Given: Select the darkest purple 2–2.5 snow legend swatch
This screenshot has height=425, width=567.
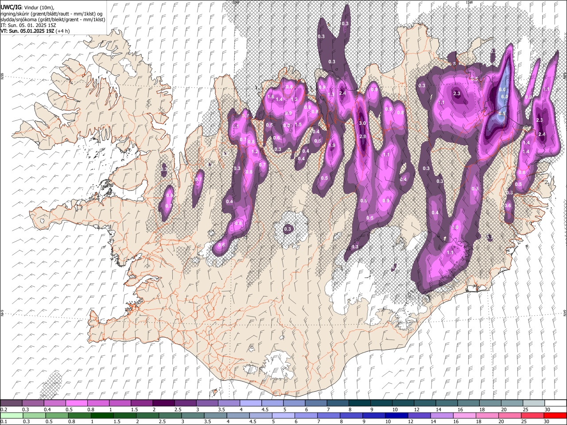Looking at the screenshot, I should coord(163,403).
